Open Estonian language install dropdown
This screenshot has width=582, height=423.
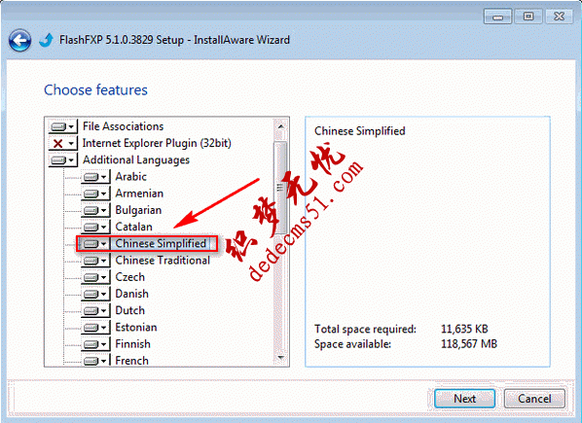click(95, 328)
